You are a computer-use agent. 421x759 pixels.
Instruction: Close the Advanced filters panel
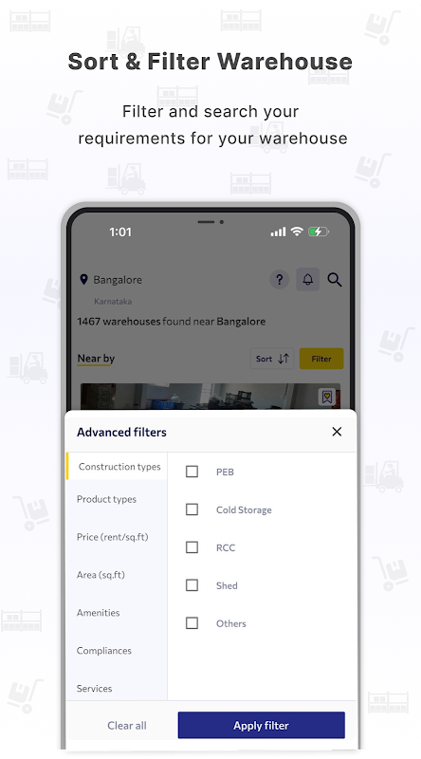pyautogui.click(x=337, y=432)
